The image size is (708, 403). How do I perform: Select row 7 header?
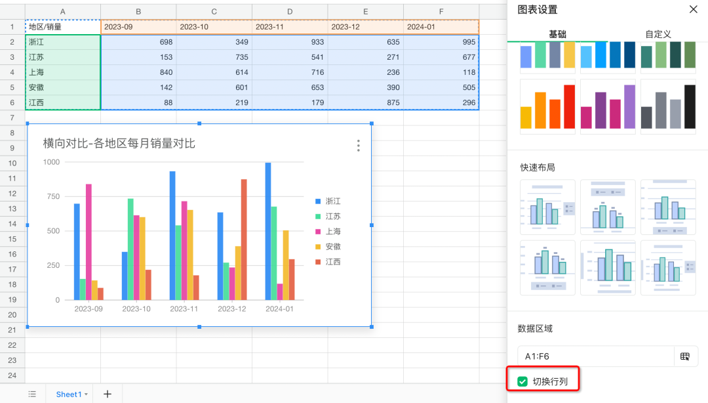tap(12, 117)
